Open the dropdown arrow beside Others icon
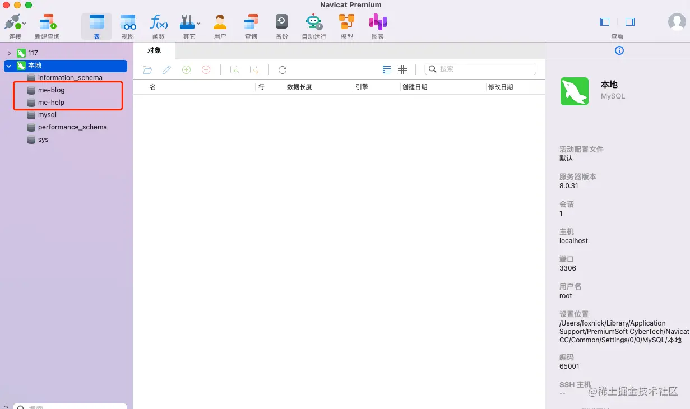Viewport: 690px width, 409px height. click(x=198, y=24)
